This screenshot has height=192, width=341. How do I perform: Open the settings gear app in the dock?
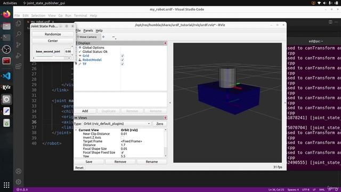click(x=6, y=99)
